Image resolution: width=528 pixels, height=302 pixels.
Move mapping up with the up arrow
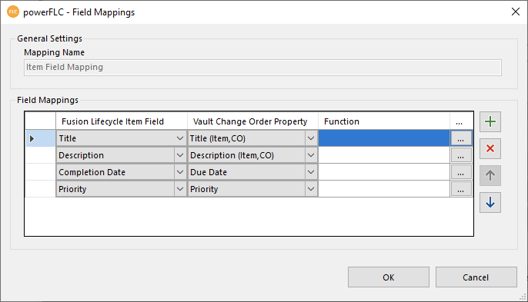pyautogui.click(x=490, y=175)
